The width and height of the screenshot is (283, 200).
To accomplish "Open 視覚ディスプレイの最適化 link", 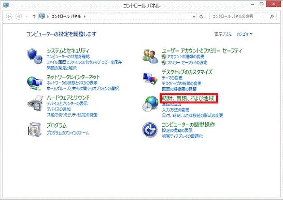I will coord(182,136).
